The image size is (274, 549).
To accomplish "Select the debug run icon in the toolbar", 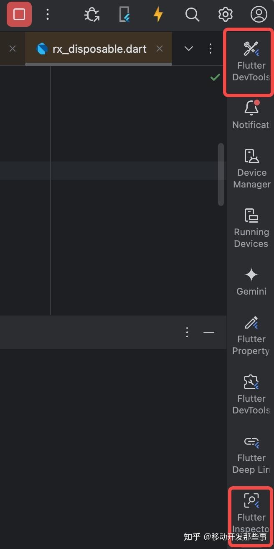I will [91, 14].
